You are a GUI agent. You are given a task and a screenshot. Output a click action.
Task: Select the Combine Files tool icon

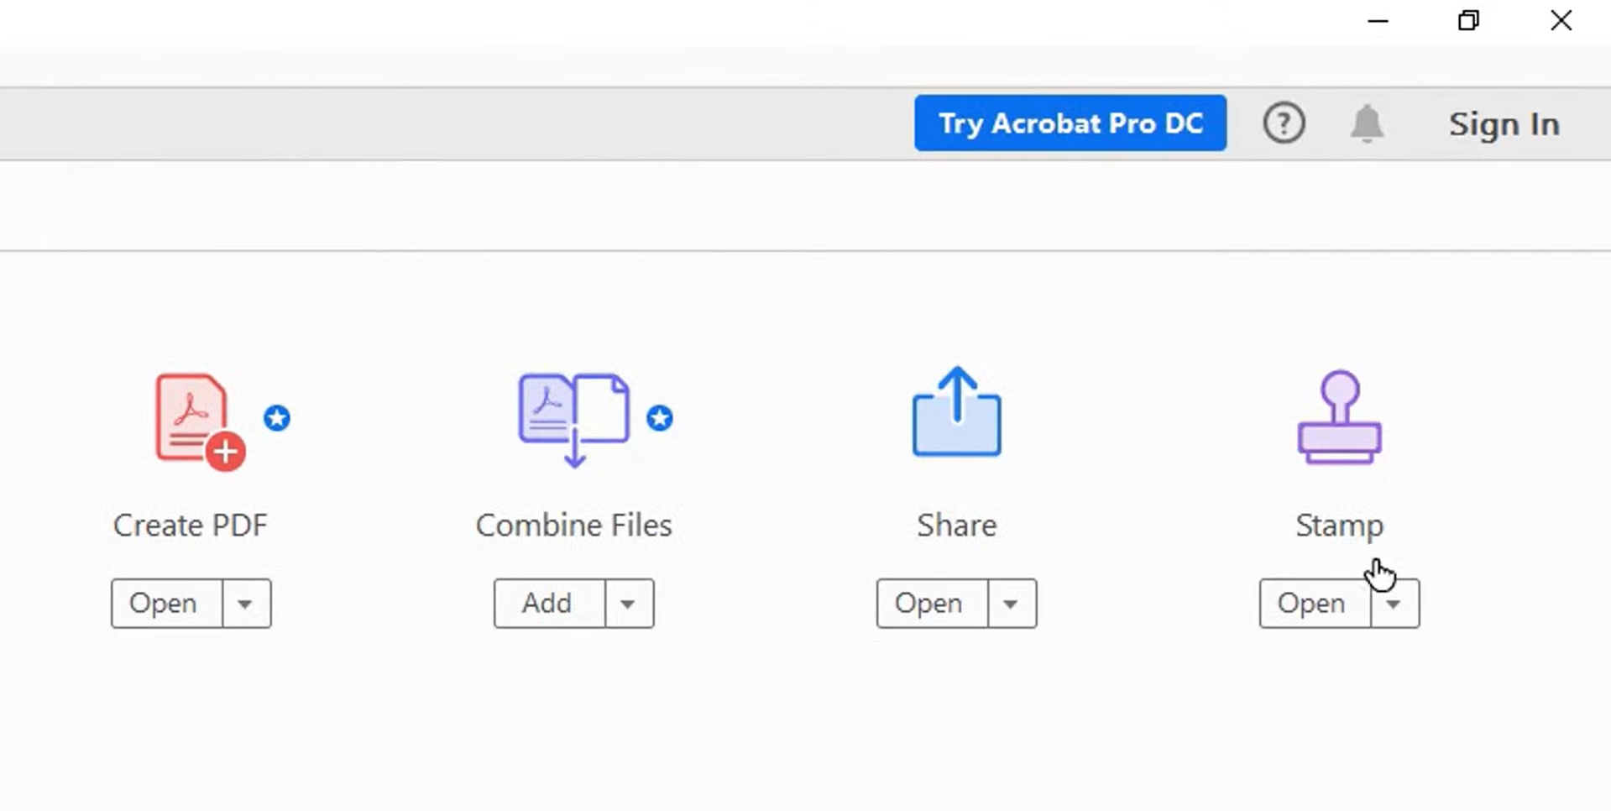point(573,416)
